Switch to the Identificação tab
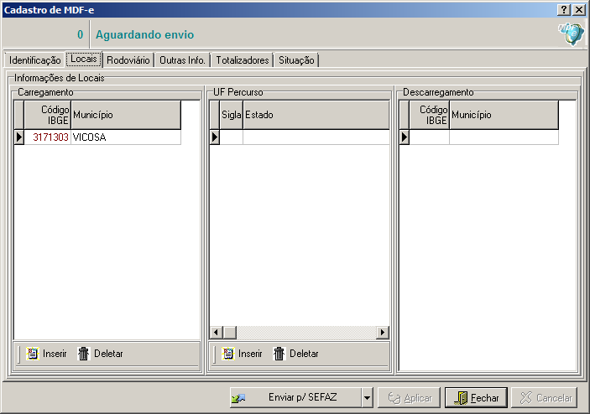This screenshot has height=414, width=590. (34, 60)
